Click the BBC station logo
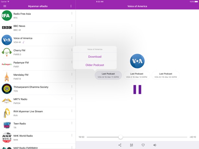The image size is (199, 149). 7,27
